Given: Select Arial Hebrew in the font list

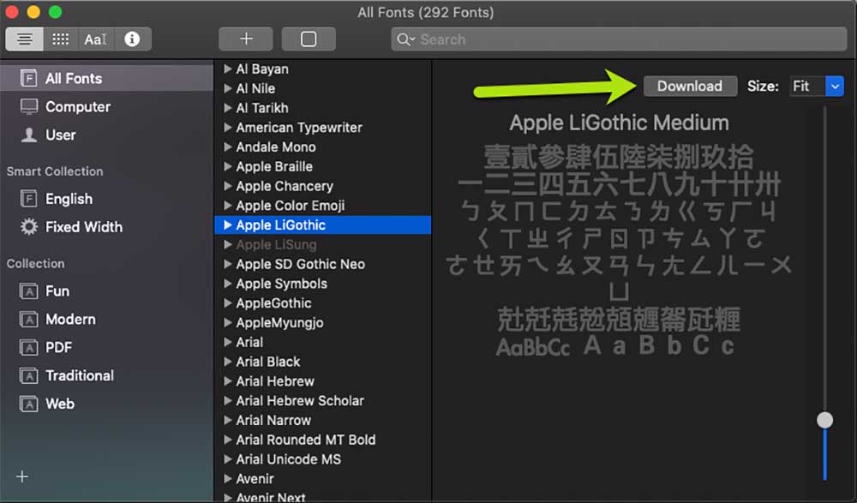Looking at the screenshot, I should tap(322, 381).
